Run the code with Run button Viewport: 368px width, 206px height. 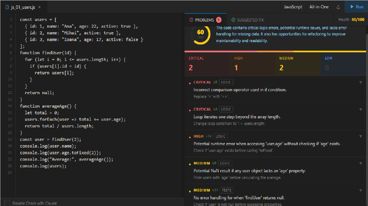pyautogui.click(x=356, y=7)
